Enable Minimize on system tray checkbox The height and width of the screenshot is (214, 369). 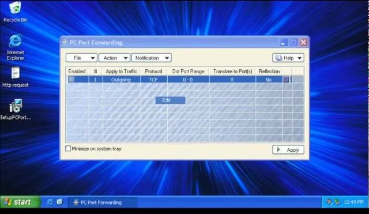(x=68, y=149)
